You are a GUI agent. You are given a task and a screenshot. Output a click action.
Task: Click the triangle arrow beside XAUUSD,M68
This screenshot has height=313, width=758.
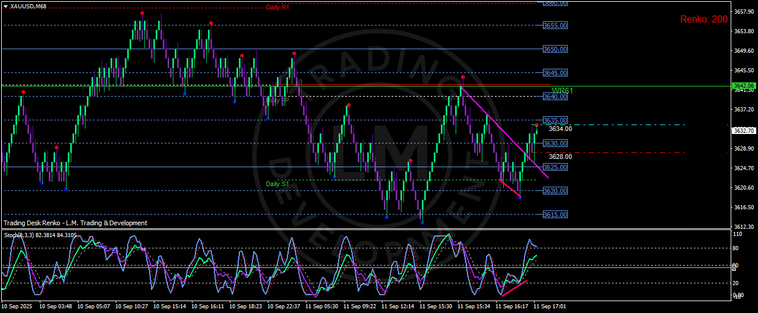(x=5, y=6)
